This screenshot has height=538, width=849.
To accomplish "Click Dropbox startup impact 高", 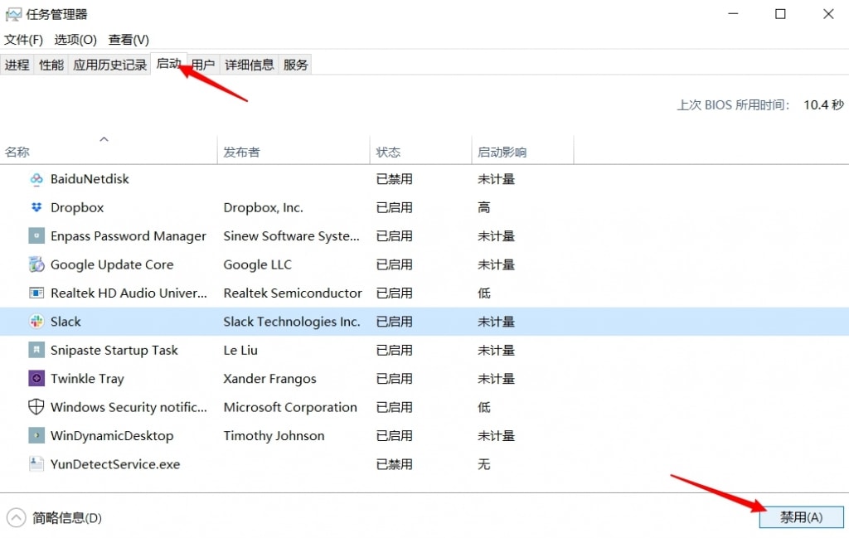I will (483, 207).
